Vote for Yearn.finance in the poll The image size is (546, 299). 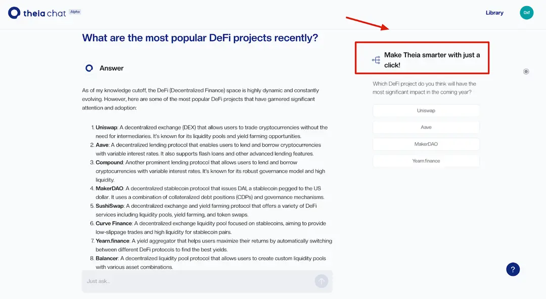click(x=426, y=161)
